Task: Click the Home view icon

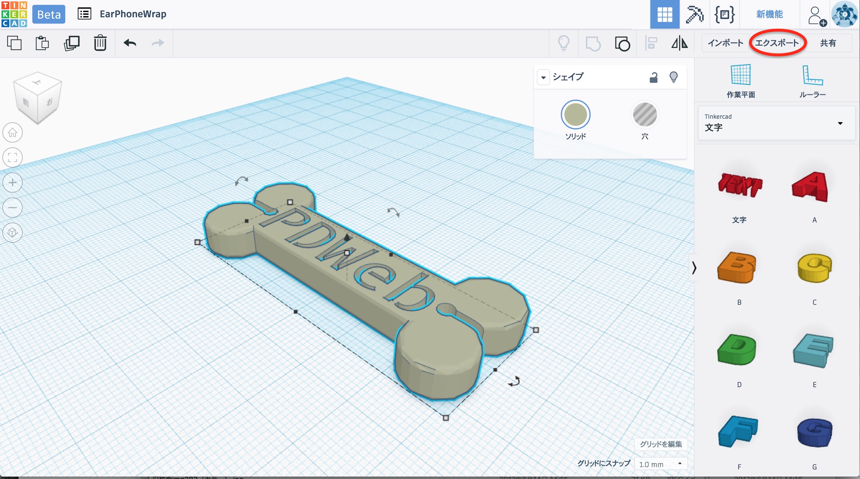Action: point(13,132)
